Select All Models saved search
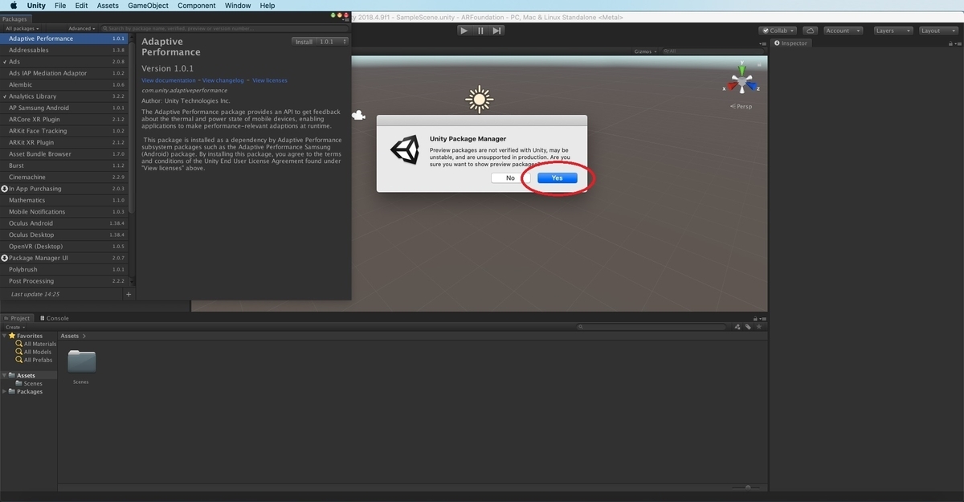 click(x=34, y=352)
